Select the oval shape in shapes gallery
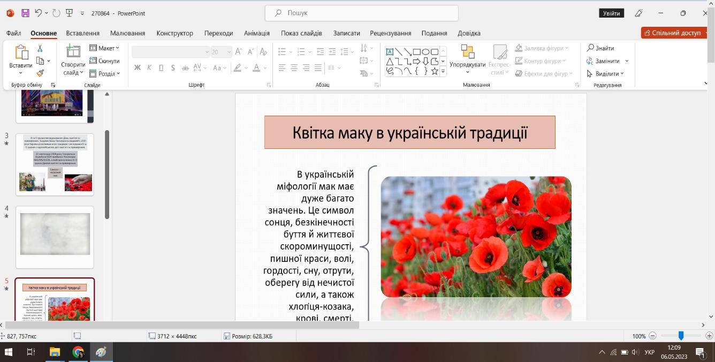 (425, 52)
